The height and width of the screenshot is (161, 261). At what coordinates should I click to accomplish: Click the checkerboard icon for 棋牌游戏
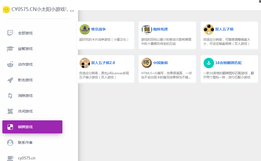10,127
